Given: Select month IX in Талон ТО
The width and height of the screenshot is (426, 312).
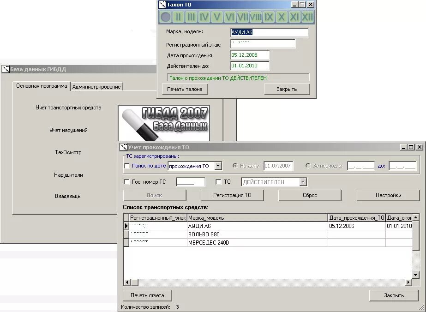Looking at the screenshot, I should 269,17.
